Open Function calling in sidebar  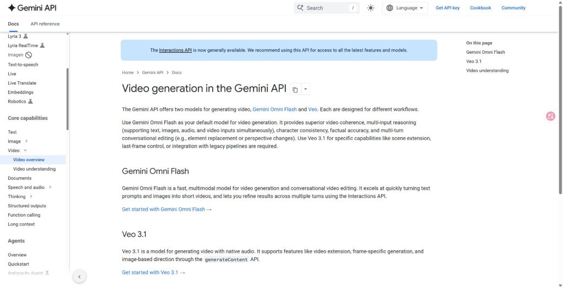pos(24,215)
